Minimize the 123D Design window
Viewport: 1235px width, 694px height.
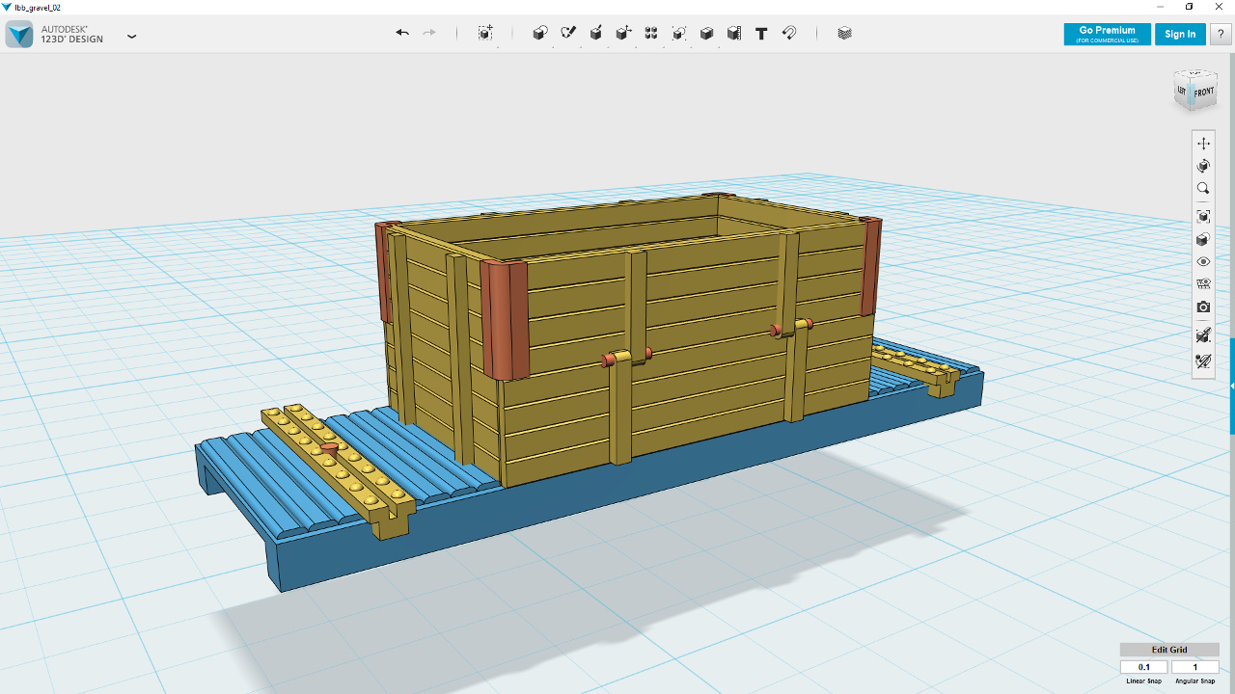[x=1158, y=7]
